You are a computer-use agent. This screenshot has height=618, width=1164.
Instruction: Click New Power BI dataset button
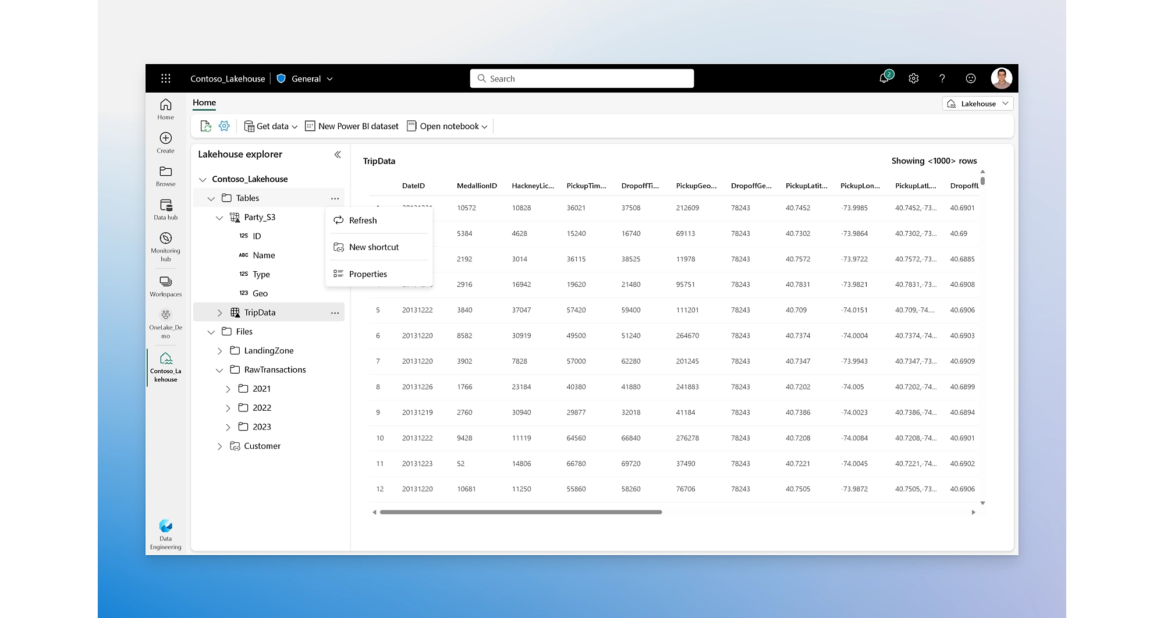point(352,126)
